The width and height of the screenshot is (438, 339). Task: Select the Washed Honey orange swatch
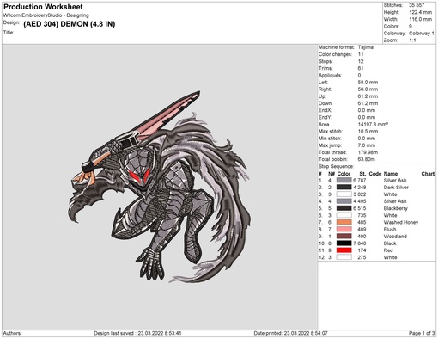tap(344, 222)
